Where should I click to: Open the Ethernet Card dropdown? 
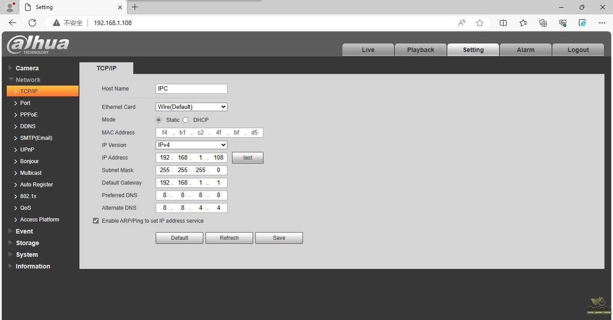pos(191,107)
